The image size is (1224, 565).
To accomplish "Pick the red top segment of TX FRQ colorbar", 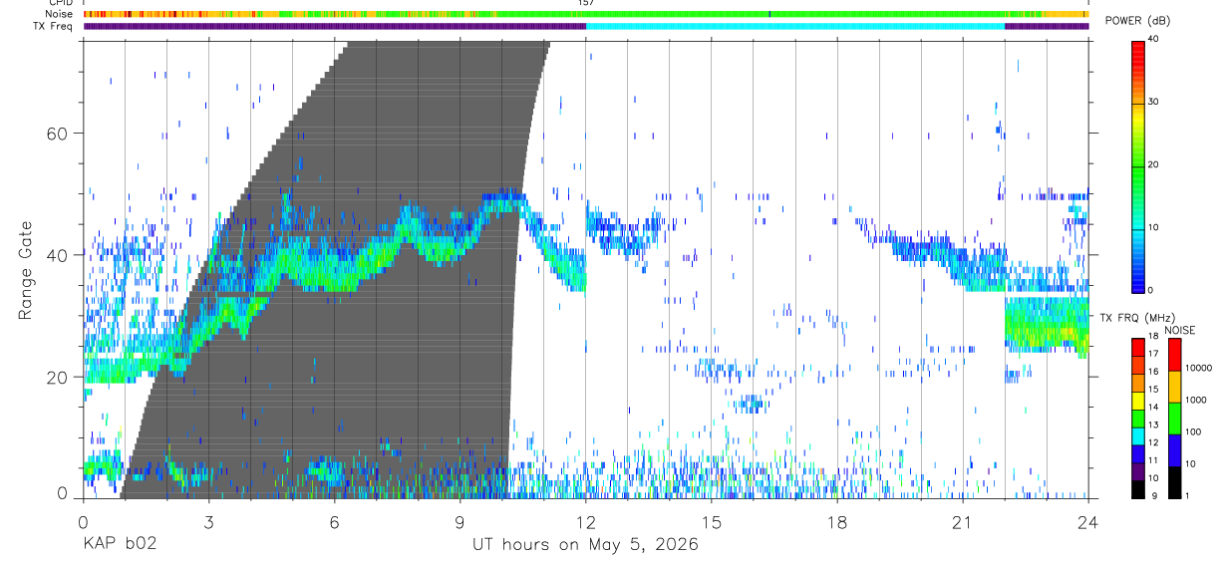I will [x=1137, y=346].
